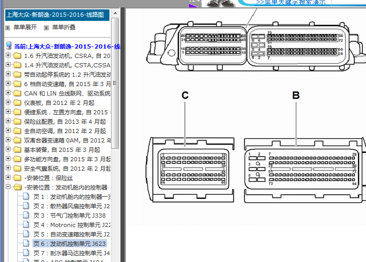The width and height of the screenshot is (366, 262).
Task: Click page icon for 页 3 节气门控制单元
Action: coord(26,215)
